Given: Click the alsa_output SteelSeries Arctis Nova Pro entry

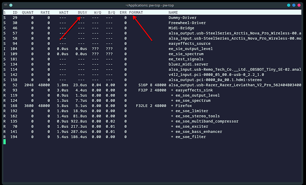Looking at the screenshot, I should click(235, 33).
